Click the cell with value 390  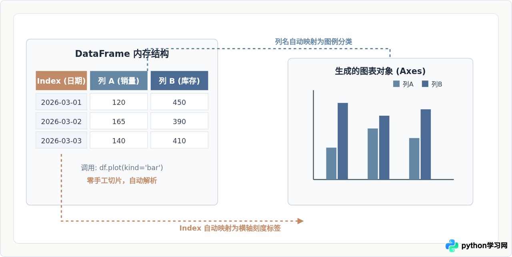(x=179, y=121)
